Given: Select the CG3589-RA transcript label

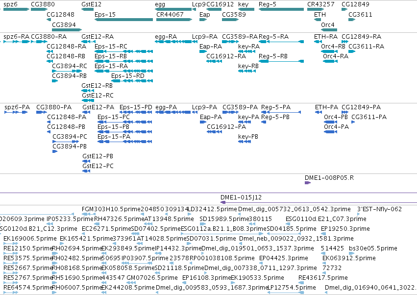Looking at the screenshot, I should pyautogui.click(x=240, y=36).
